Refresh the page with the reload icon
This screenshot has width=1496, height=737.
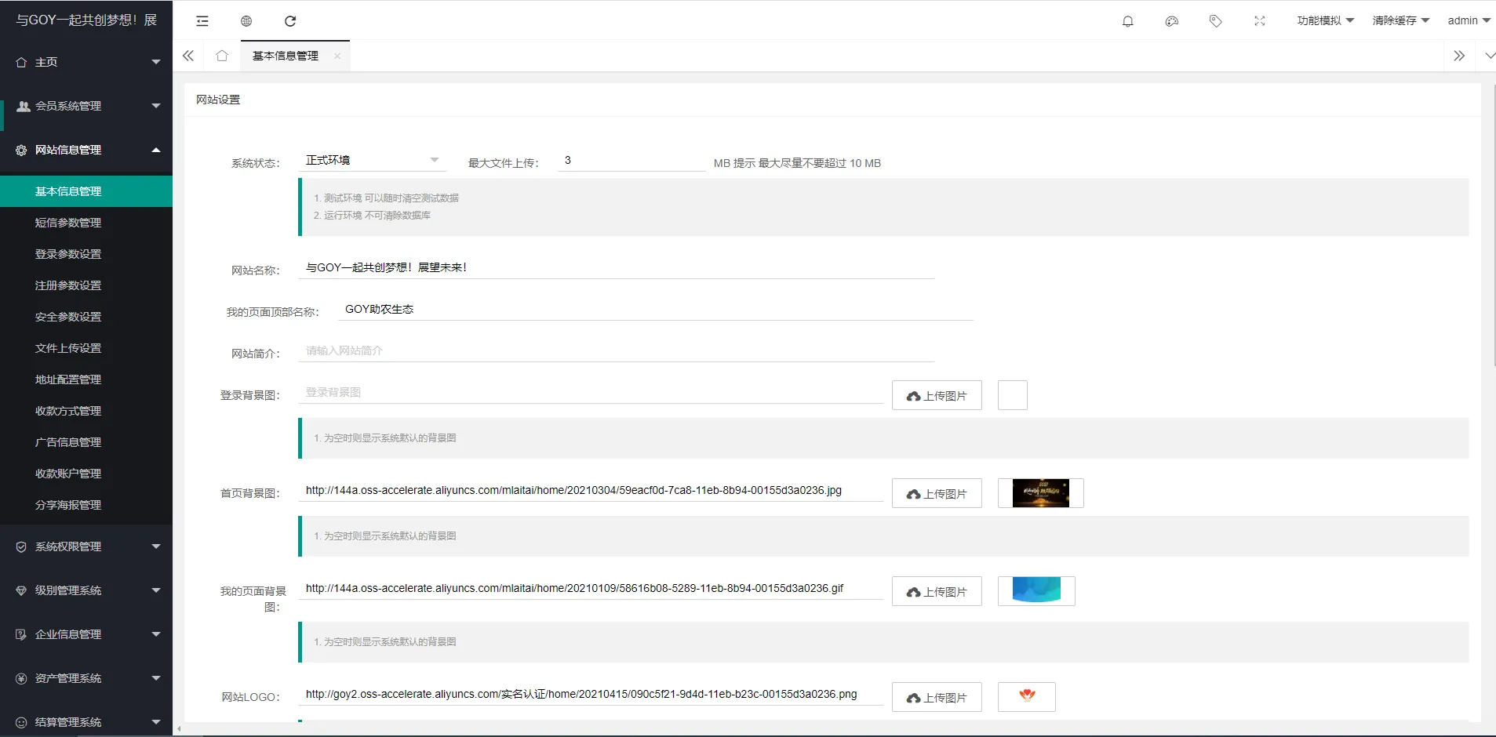coord(290,21)
